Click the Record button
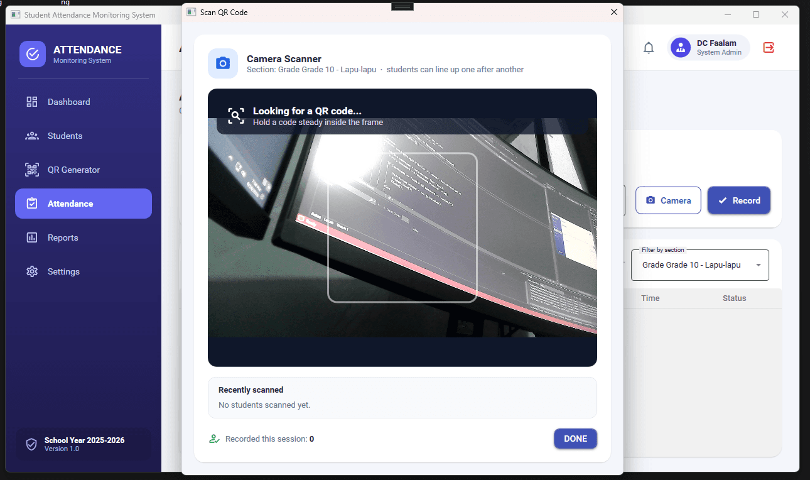The width and height of the screenshot is (810, 480). [x=739, y=200]
